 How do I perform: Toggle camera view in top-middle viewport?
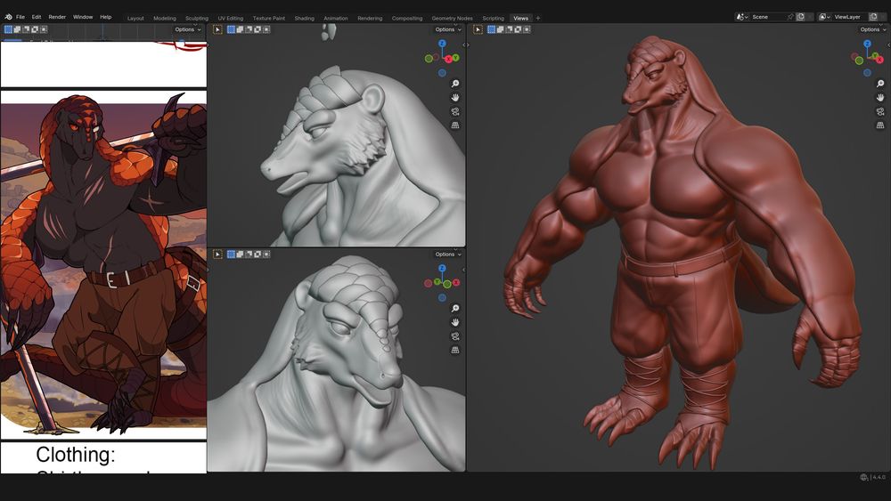455,111
